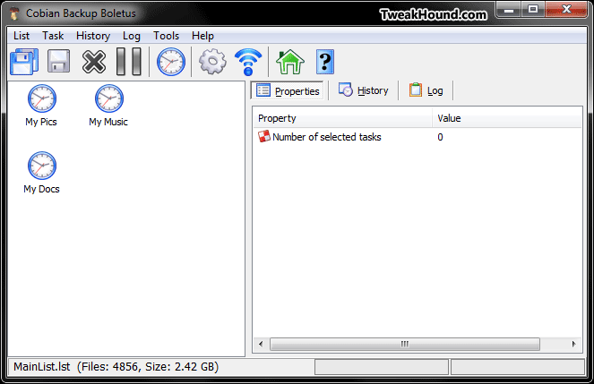
Task: Open options with the gear icon
Action: (212, 61)
